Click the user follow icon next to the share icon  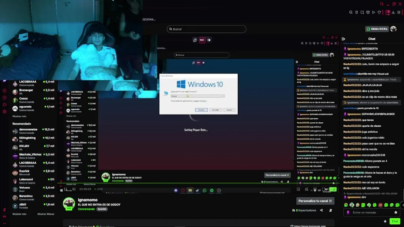pyautogui.click(x=330, y=210)
